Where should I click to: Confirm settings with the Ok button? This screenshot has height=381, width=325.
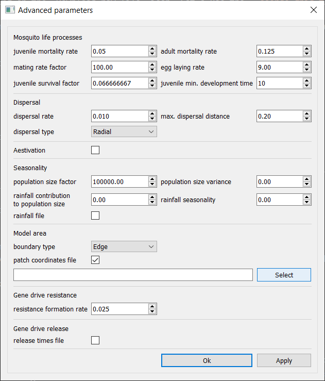pos(207,360)
